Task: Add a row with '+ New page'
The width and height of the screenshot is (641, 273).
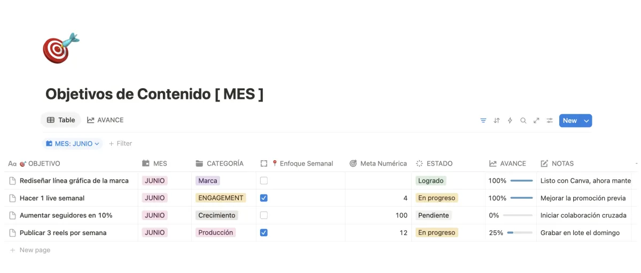Action: coord(30,250)
